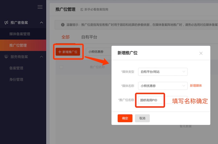The width and height of the screenshot is (218, 144).
Task: Click the 确定 button
Action: pos(125,118)
